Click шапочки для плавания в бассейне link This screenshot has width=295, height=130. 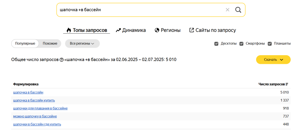[x=40, y=108]
